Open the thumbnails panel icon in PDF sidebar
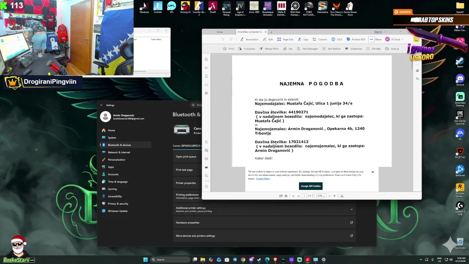This screenshot has height=264, width=469. [206, 59]
